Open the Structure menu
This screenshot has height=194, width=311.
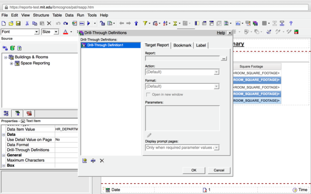(41, 15)
